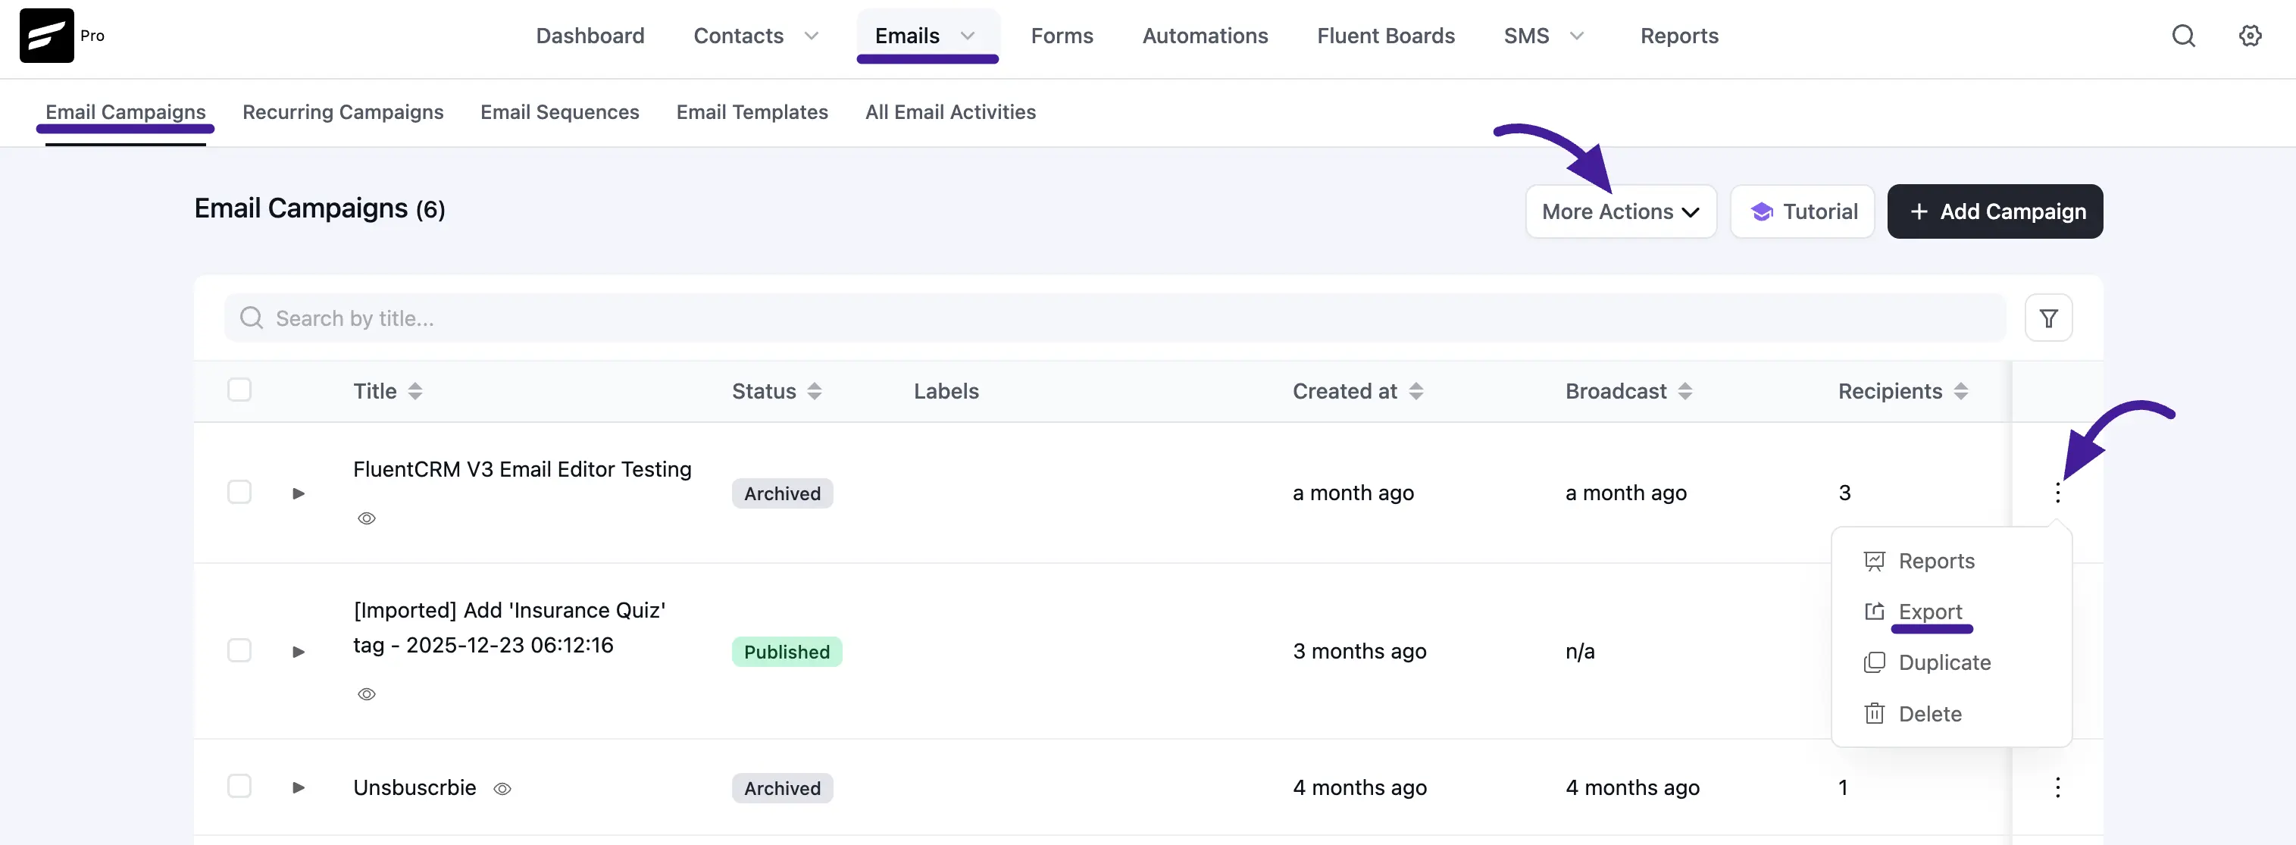The width and height of the screenshot is (2296, 845).
Task: Expand the FluentCRM V3 Email Editor Testing row
Action: point(299,493)
